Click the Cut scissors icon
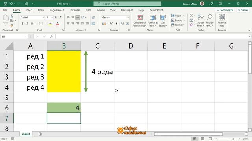 point(12,16)
